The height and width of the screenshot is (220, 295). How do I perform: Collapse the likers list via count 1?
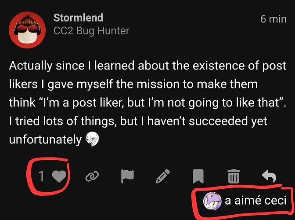click(x=42, y=176)
